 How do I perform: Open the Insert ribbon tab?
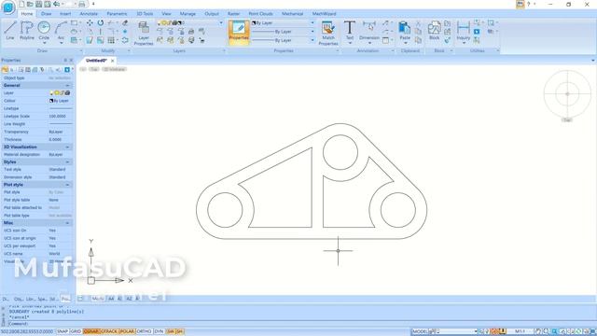65,14
